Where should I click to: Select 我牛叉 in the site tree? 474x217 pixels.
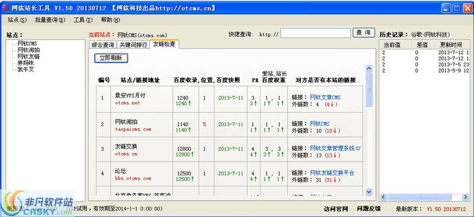(26, 69)
